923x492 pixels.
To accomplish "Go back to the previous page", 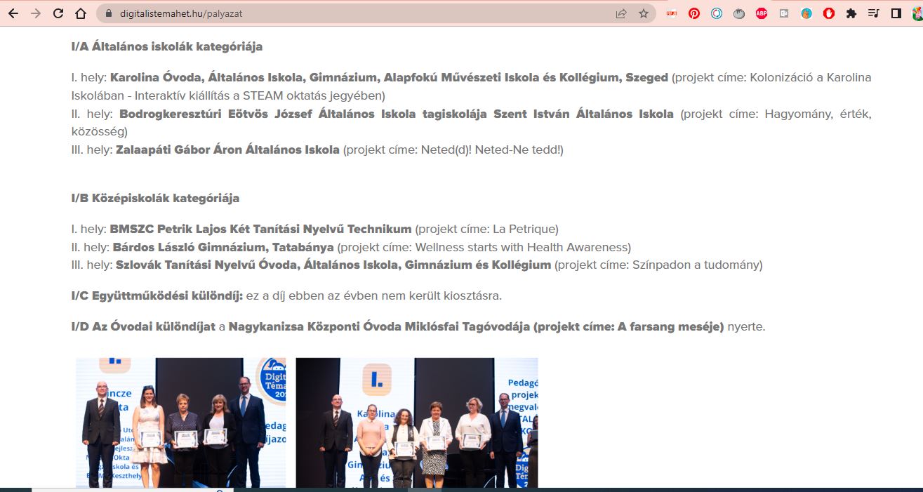I will click(13, 13).
